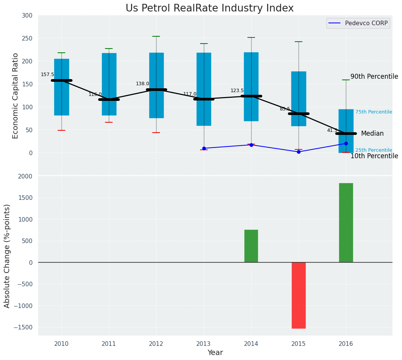This screenshot has height=360, width=402.
Task: Click the black median marker for 2014
Action: coord(251,96)
